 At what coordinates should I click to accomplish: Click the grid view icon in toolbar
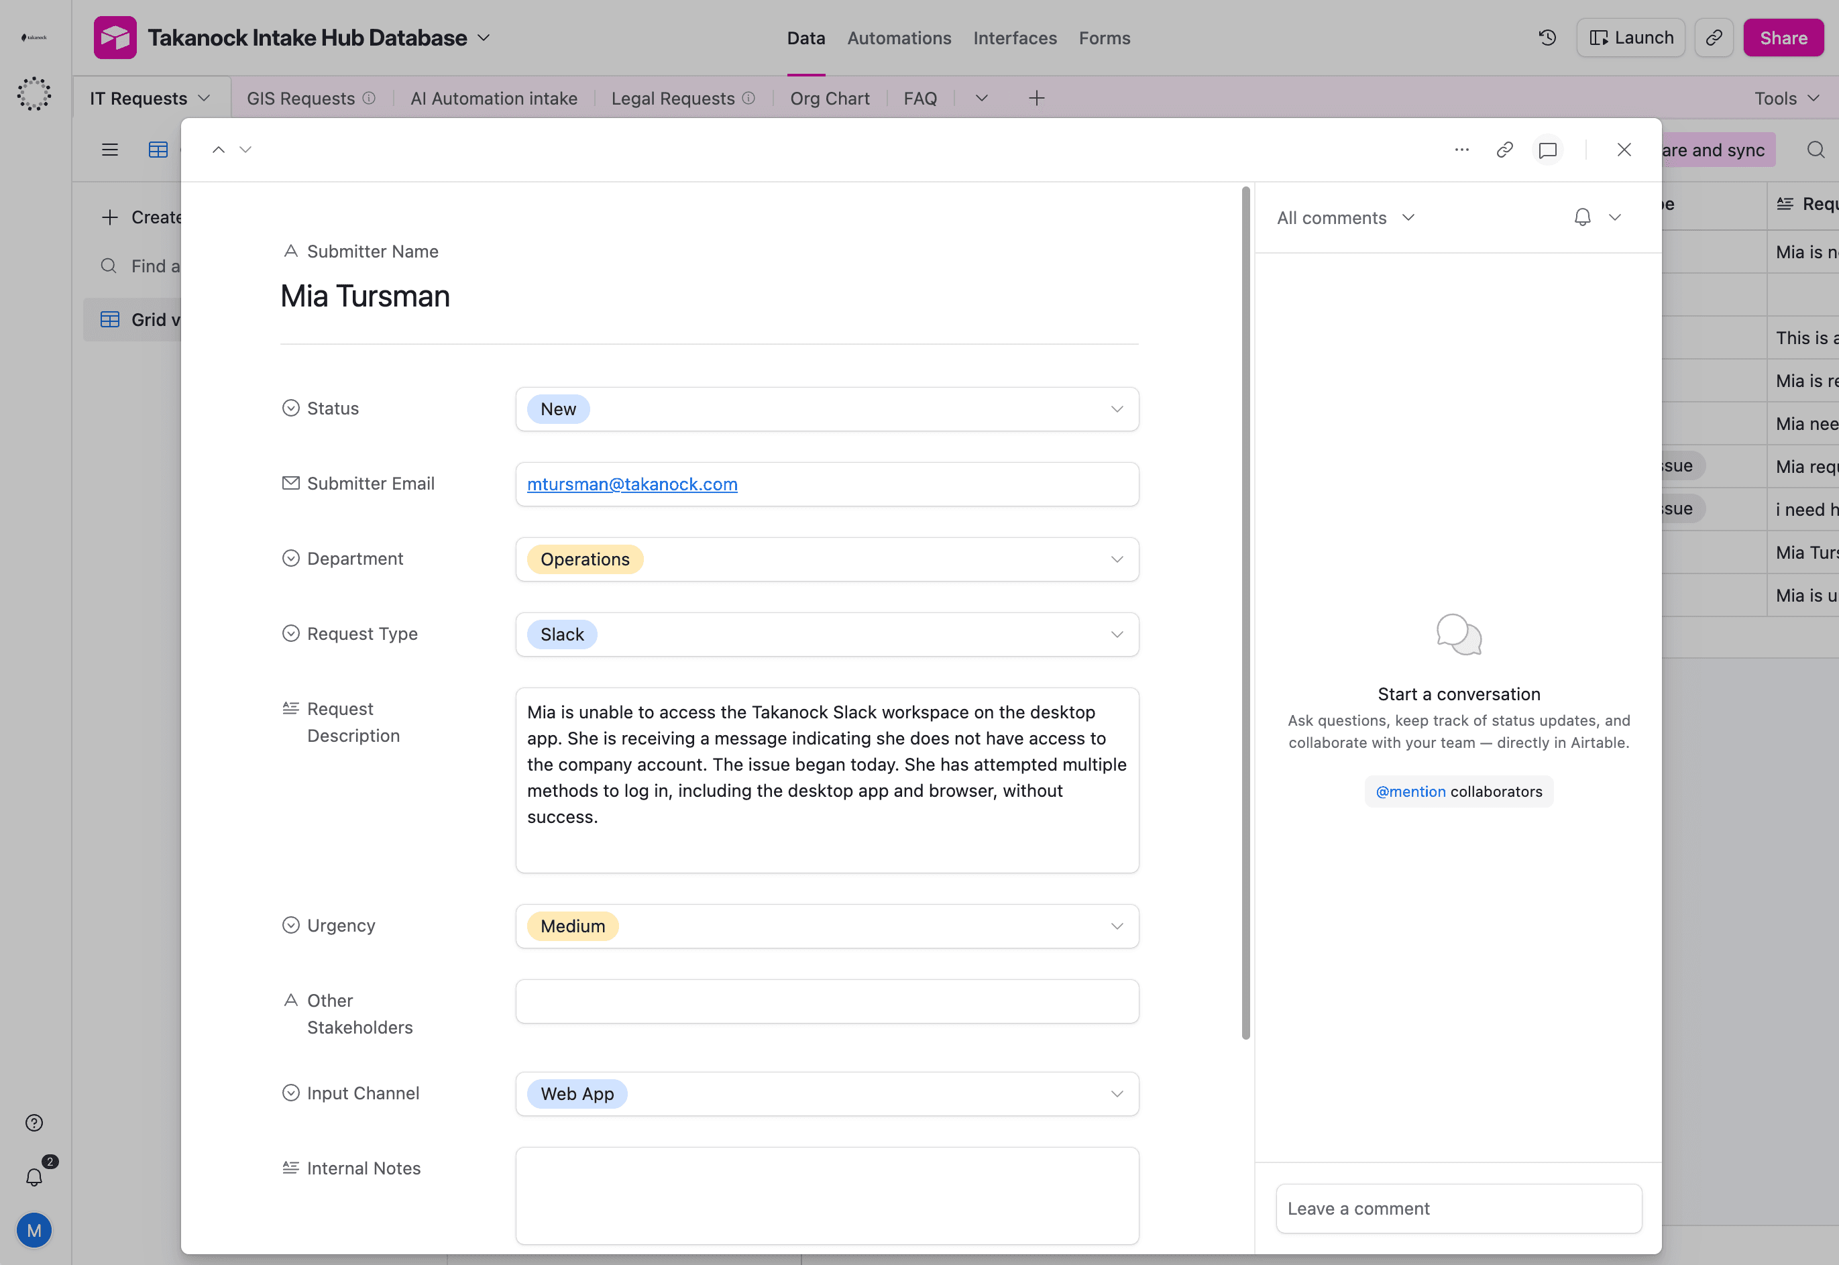pyautogui.click(x=158, y=150)
